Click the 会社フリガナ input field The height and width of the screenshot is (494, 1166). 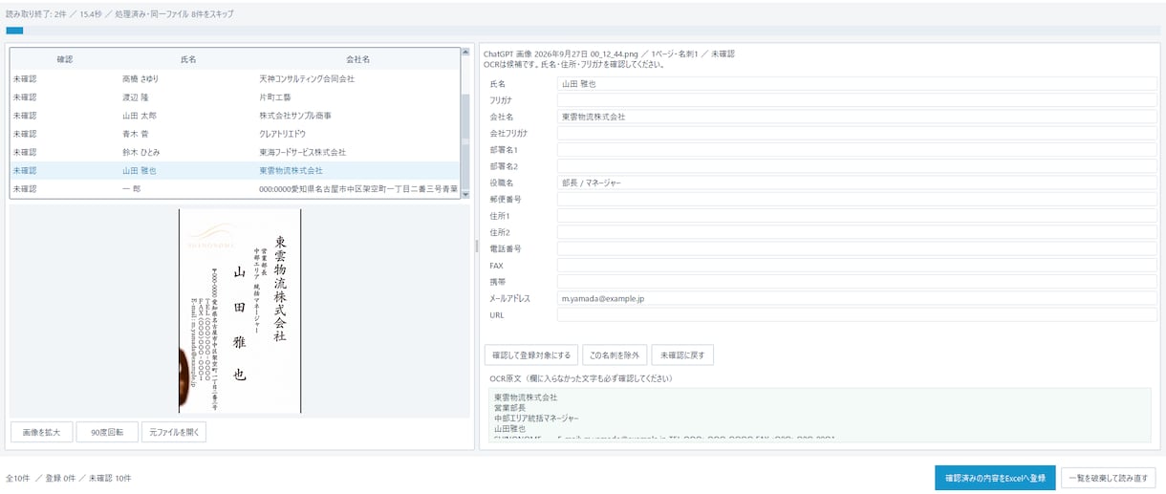pyautogui.click(x=856, y=133)
